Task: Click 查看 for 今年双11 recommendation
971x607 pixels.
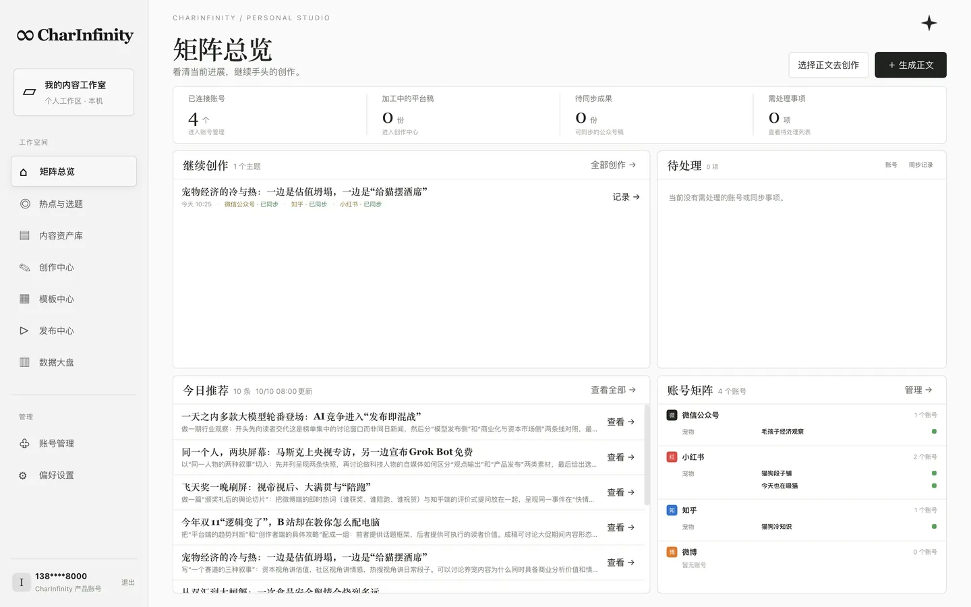Action: pos(621,527)
